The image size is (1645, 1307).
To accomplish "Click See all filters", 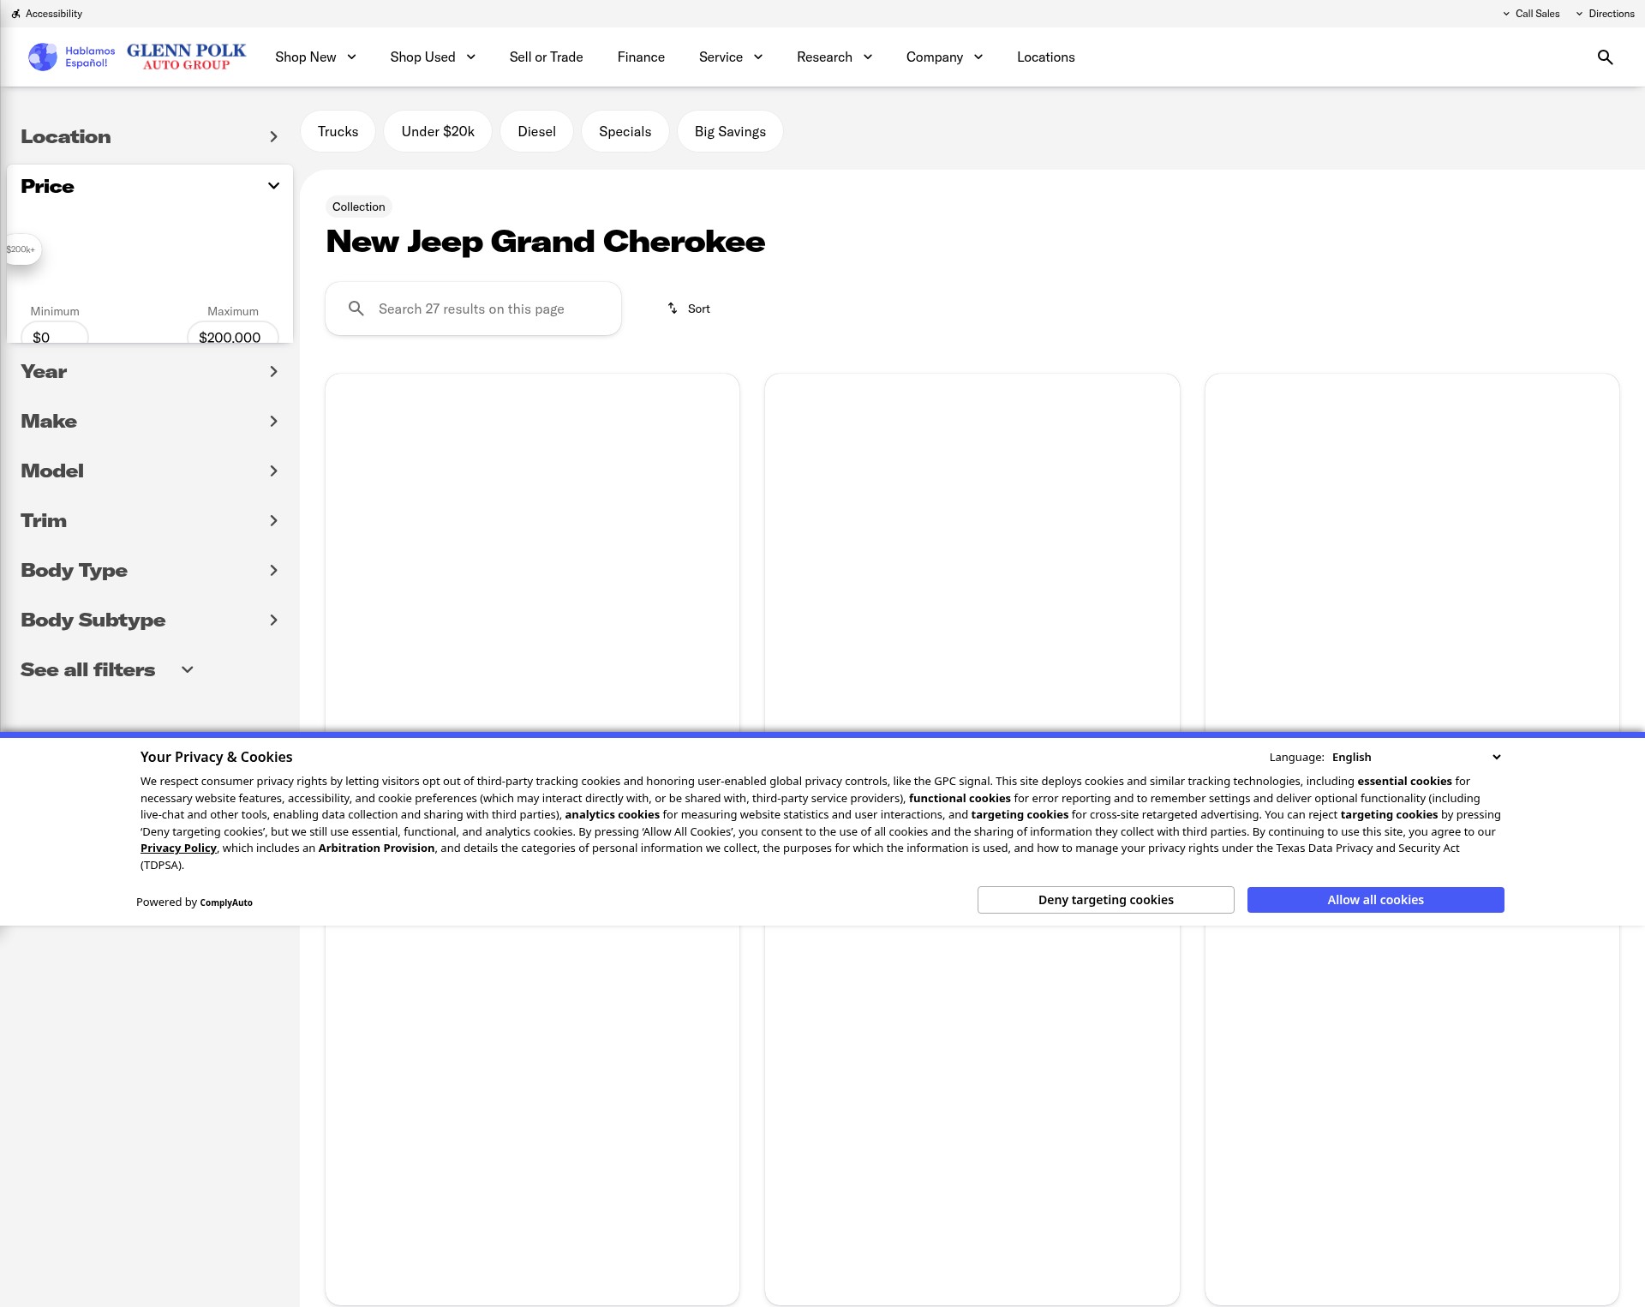I will tap(107, 670).
